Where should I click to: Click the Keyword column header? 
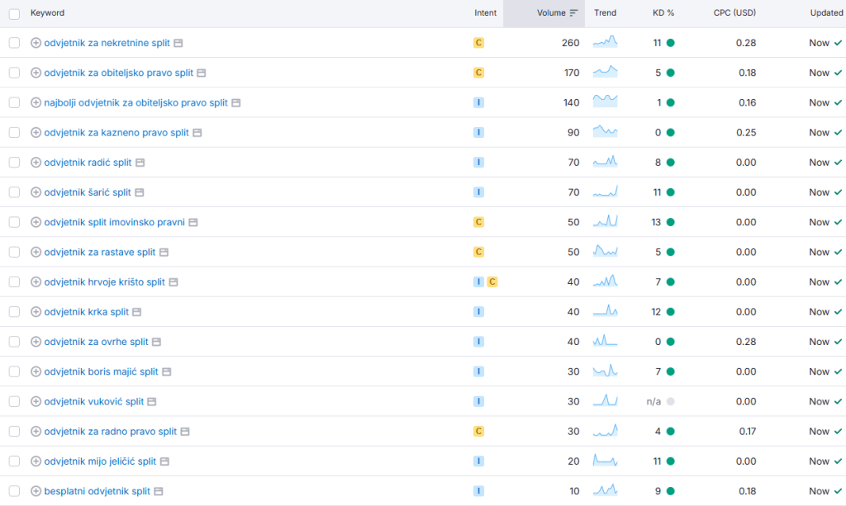pos(47,13)
